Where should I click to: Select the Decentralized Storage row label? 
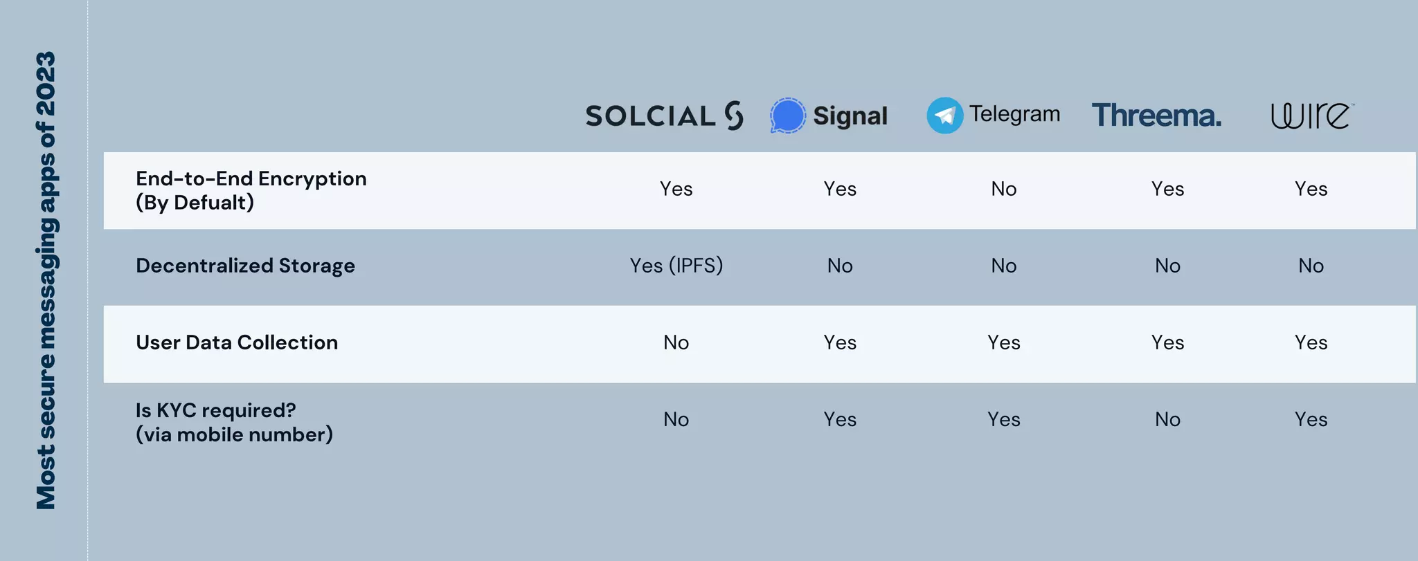(x=245, y=266)
